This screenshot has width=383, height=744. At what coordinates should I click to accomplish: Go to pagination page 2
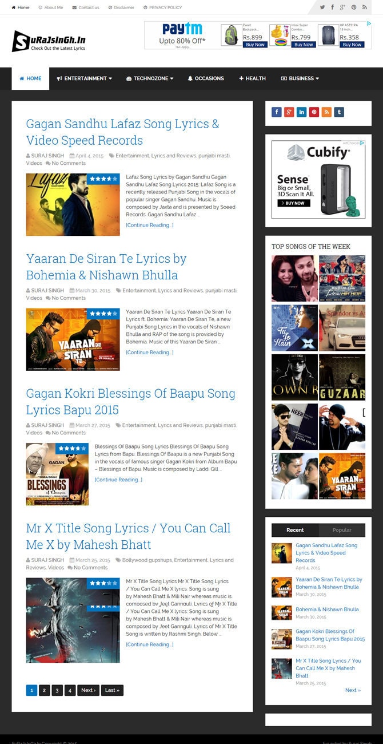[x=44, y=690]
